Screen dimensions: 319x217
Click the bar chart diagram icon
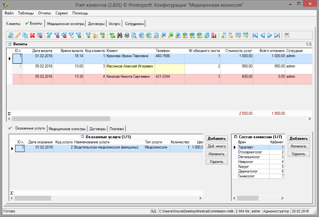coord(214,35)
